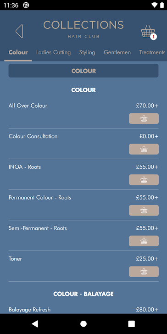This screenshot has height=334, width=167.
Task: Switch to the Ladies Cutting tab
Action: click(53, 52)
